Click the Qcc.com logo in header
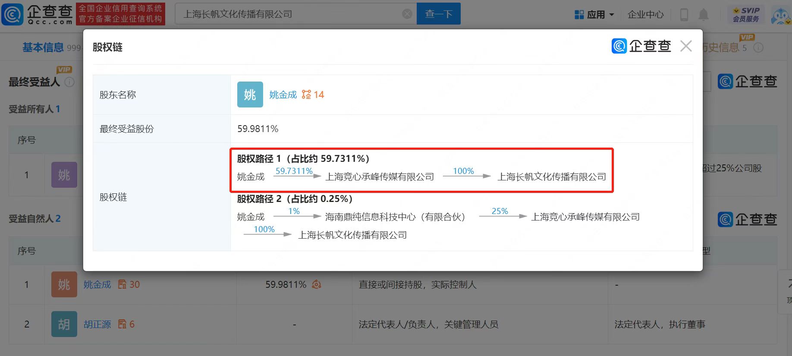 point(37,14)
